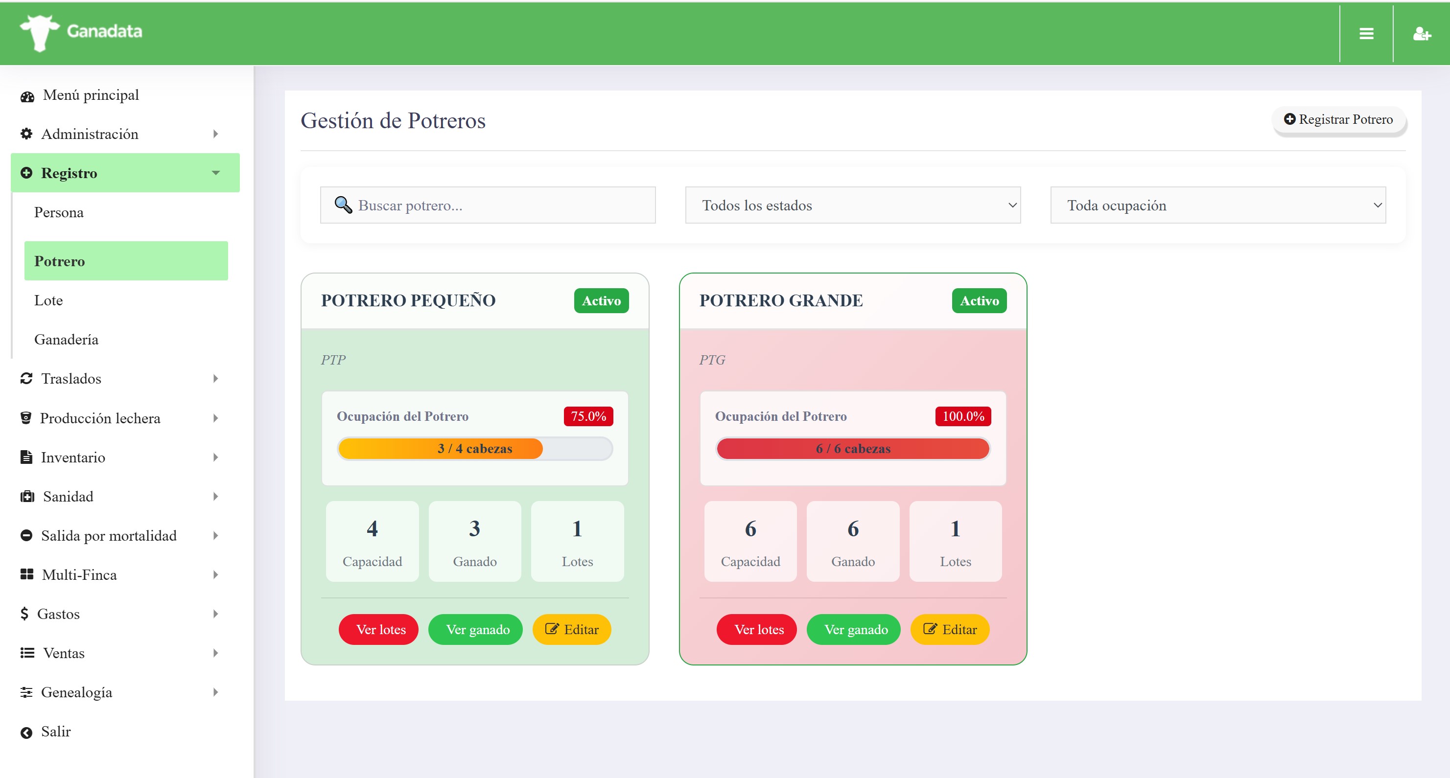The height and width of the screenshot is (778, 1450).
Task: Click the Gastos dollar sign icon
Action: [24, 614]
